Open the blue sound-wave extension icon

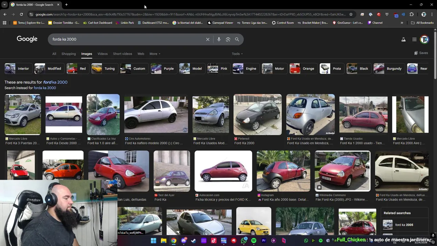(403, 14)
